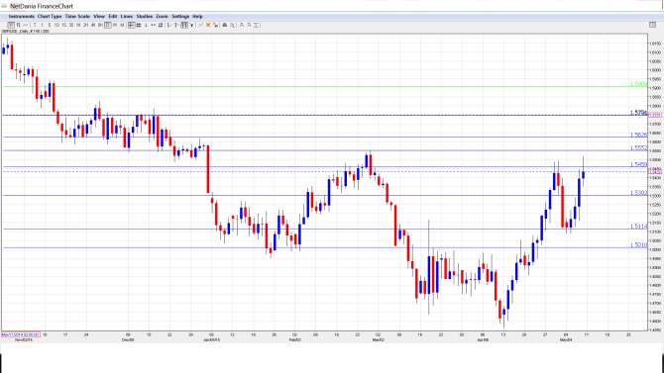Click the trend line drawing icon
This screenshot has height=373, width=664.
click(201, 26)
